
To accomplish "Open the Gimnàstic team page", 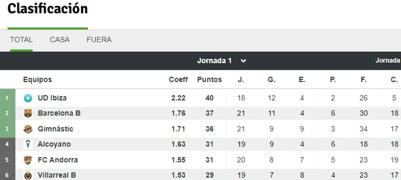I will point(55,129).
